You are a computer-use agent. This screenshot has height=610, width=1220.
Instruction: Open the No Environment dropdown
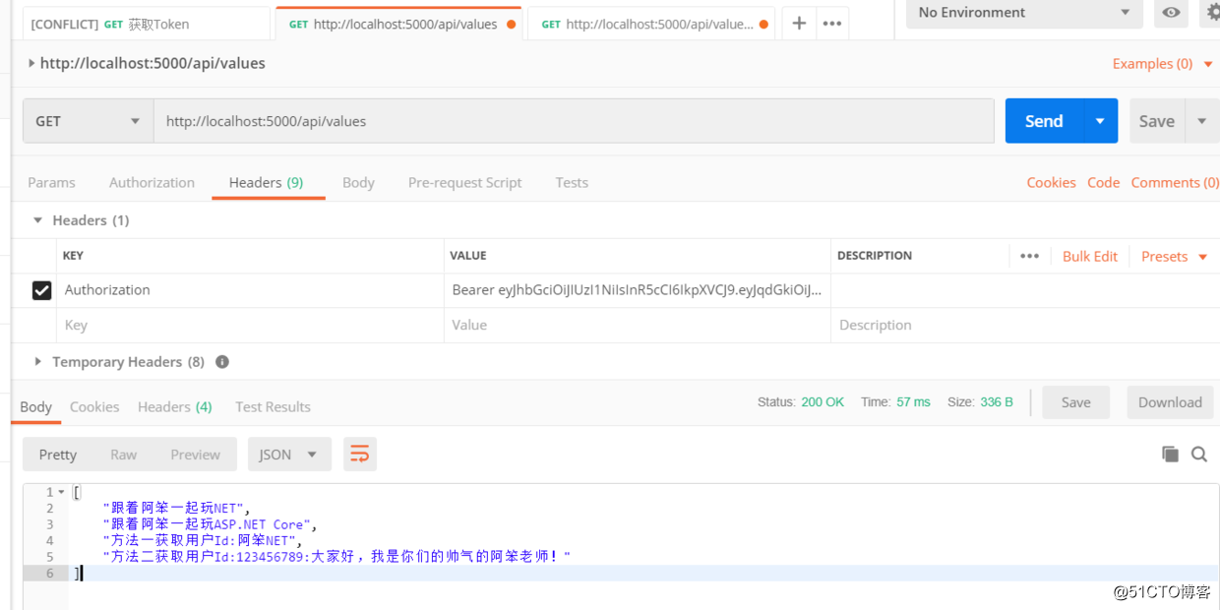click(1023, 12)
